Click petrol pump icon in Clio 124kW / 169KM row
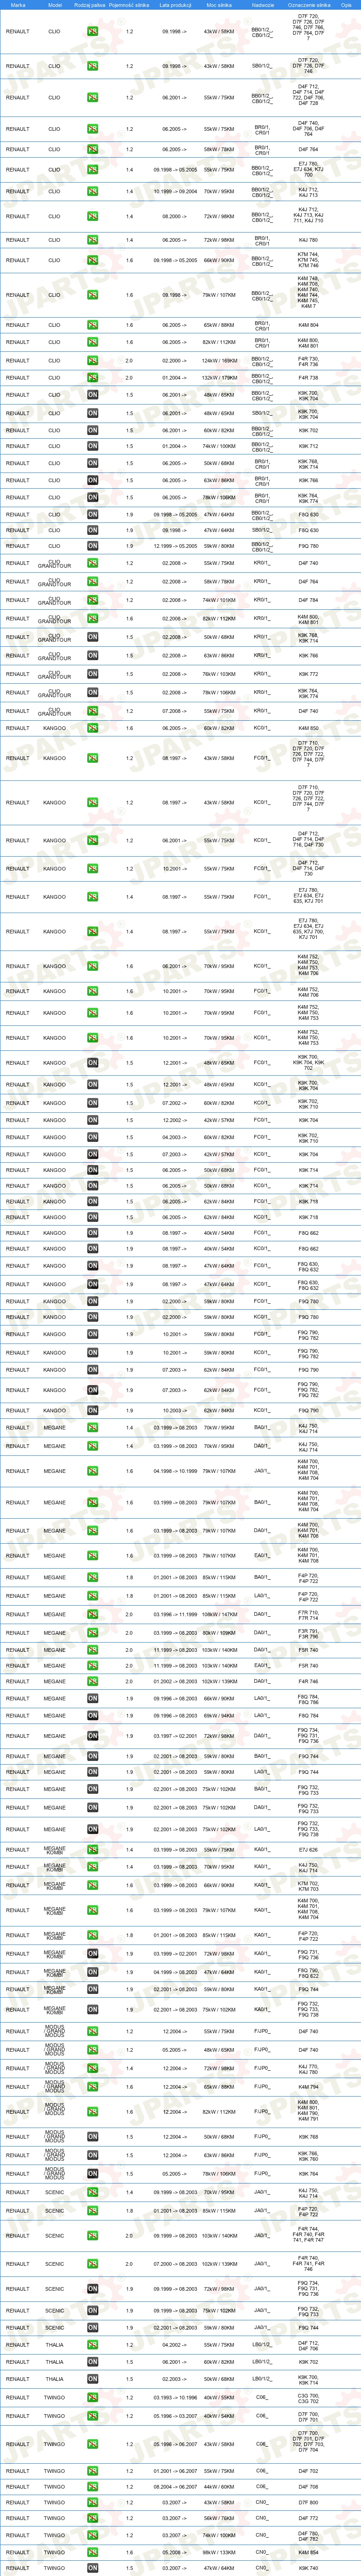Screen dimensions: 361x2576 coord(92,361)
